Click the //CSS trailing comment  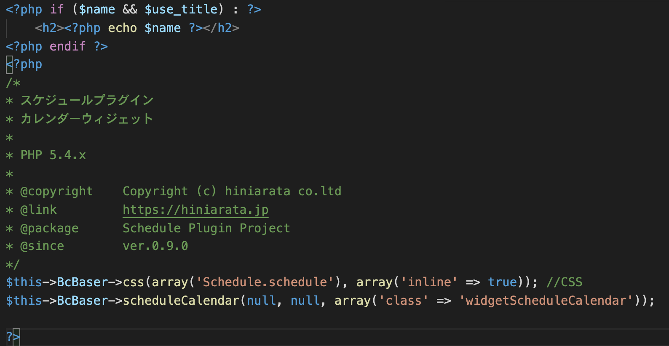pos(565,282)
